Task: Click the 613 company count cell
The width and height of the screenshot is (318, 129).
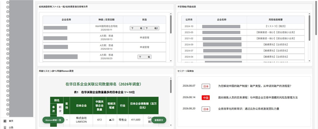Action: tap(99, 120)
